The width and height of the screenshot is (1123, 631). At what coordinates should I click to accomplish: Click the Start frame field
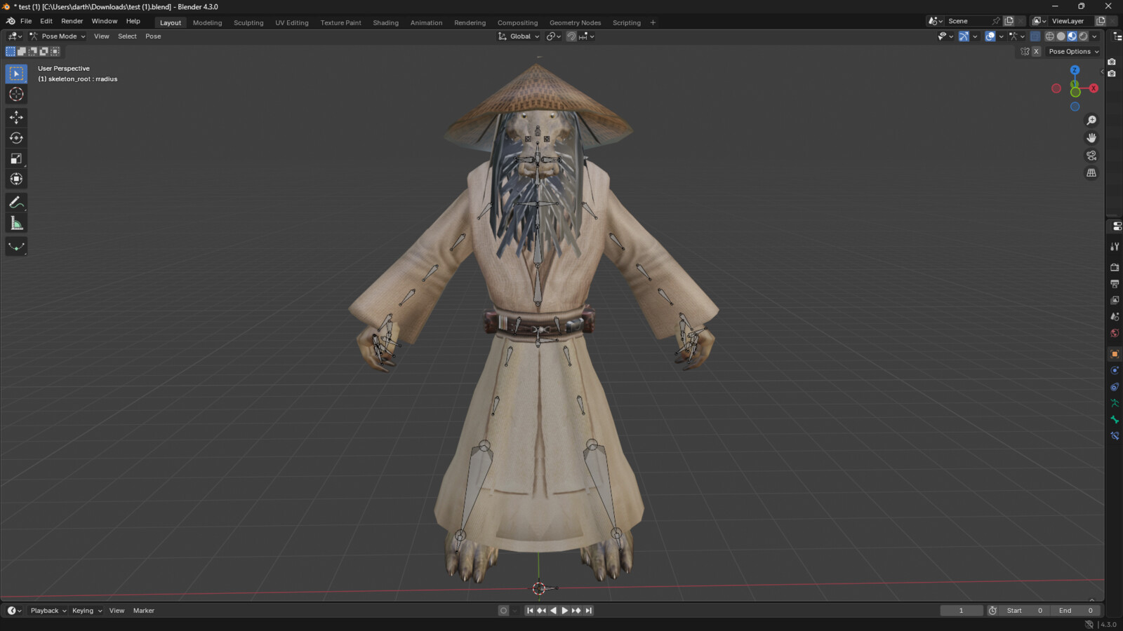1025,611
